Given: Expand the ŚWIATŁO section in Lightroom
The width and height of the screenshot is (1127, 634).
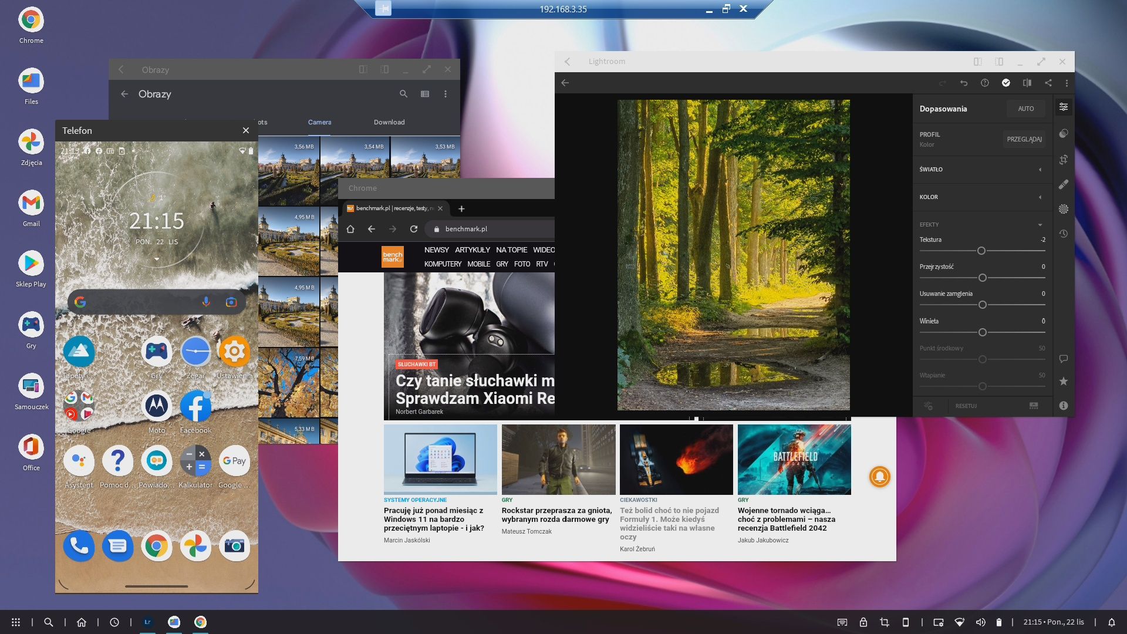Looking at the screenshot, I should pos(983,170).
